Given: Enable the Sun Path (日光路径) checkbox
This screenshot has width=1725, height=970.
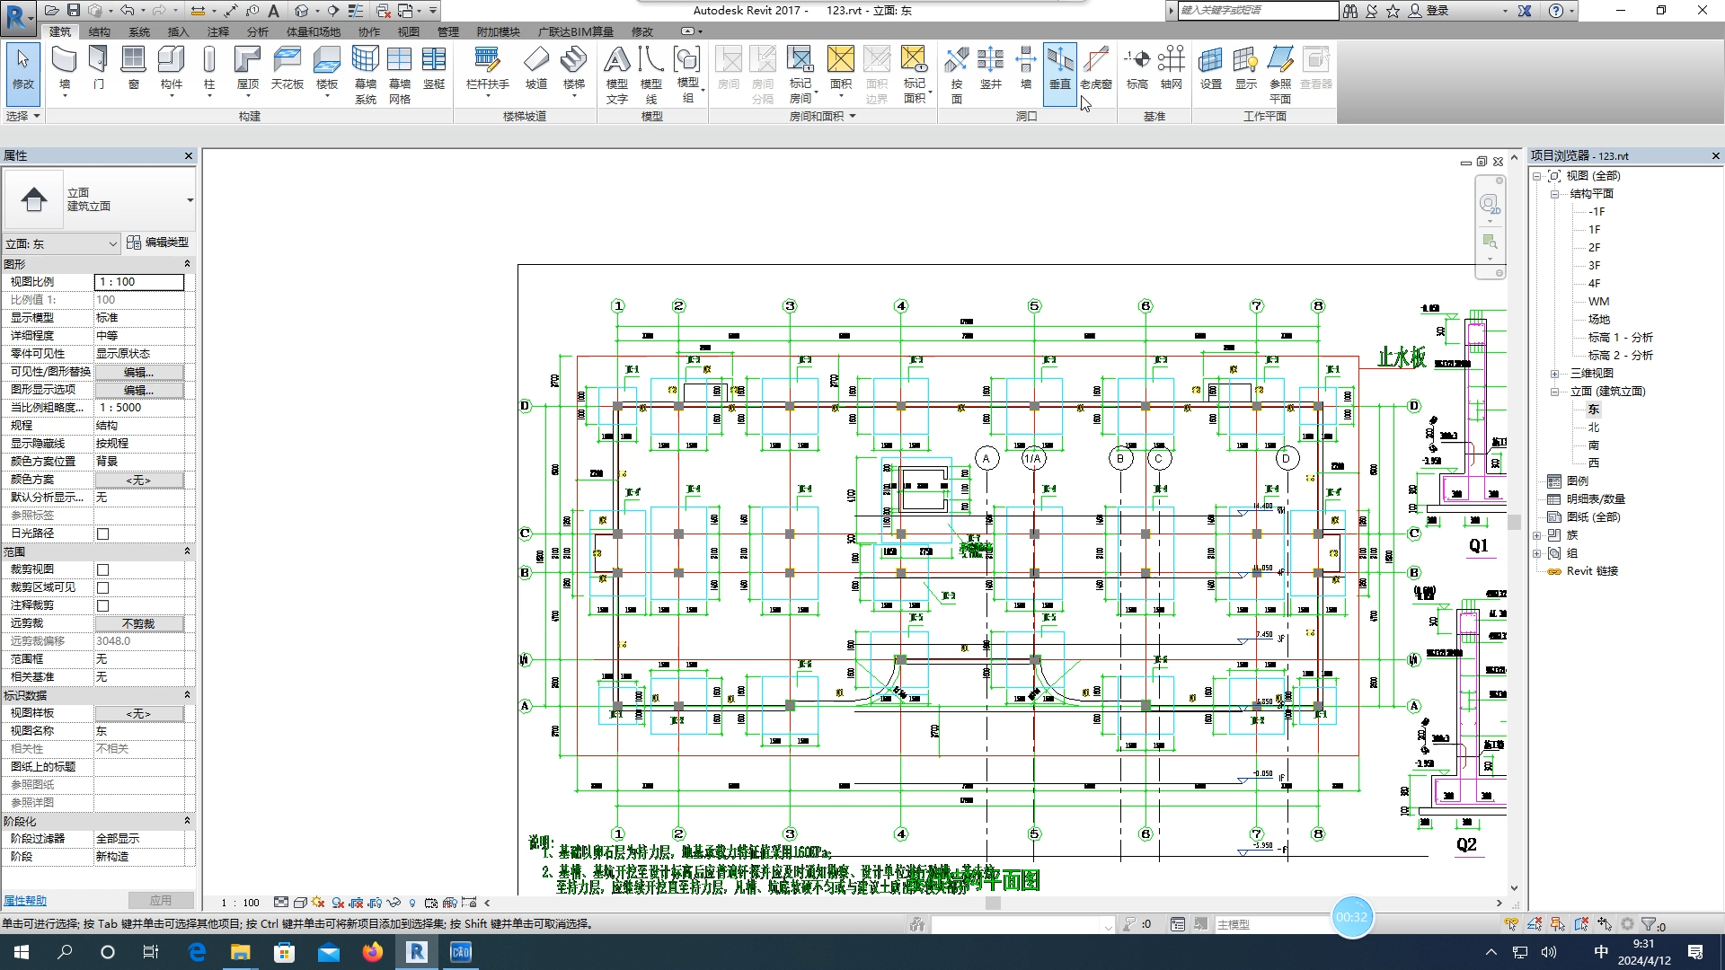Looking at the screenshot, I should click(103, 534).
